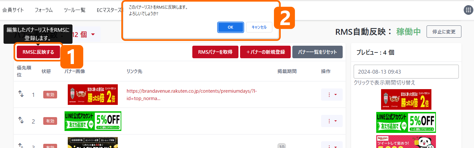
Task: Click the リンク先 column header
Action: tap(134, 71)
